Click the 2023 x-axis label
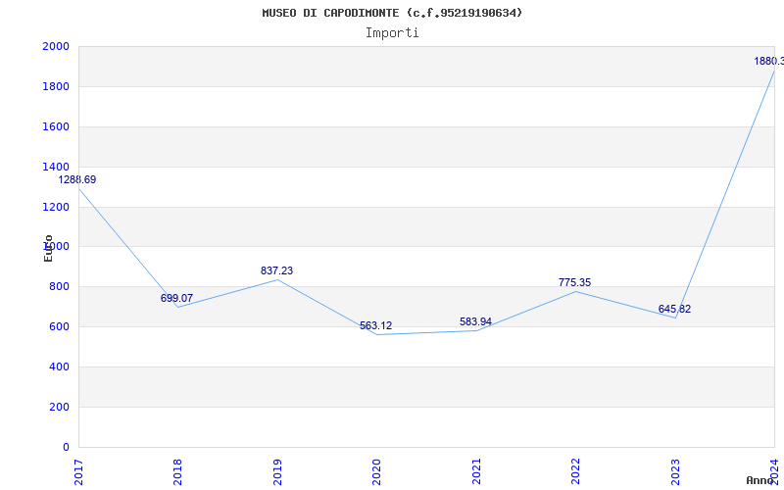784x490 pixels. coord(675,471)
